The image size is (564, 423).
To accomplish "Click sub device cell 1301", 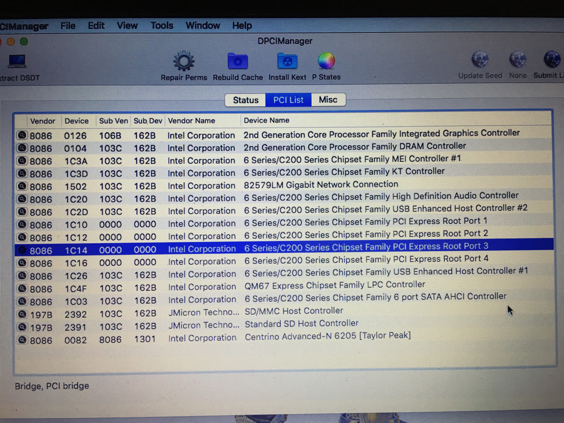I will pos(145,339).
